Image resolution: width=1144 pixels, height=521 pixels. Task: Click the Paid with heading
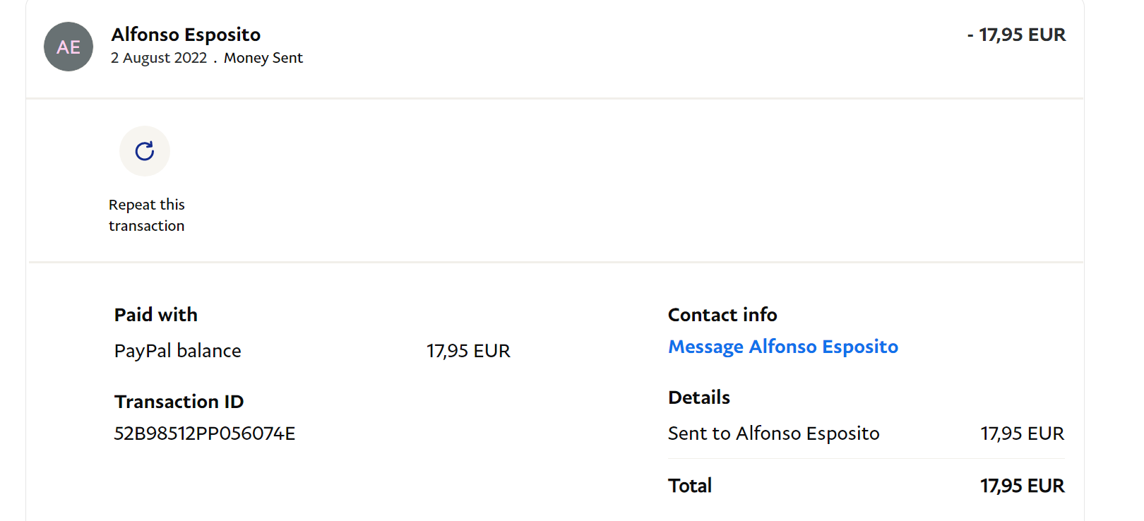tap(156, 315)
